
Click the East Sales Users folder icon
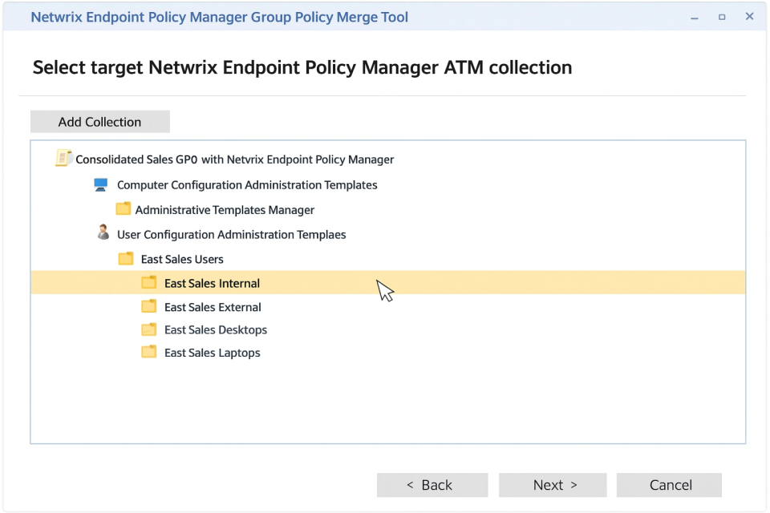(126, 258)
